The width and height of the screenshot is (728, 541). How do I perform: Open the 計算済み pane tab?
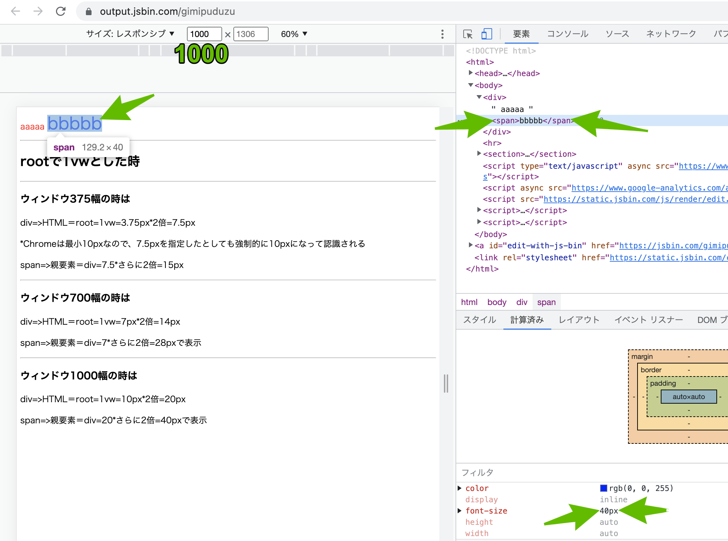coord(527,320)
